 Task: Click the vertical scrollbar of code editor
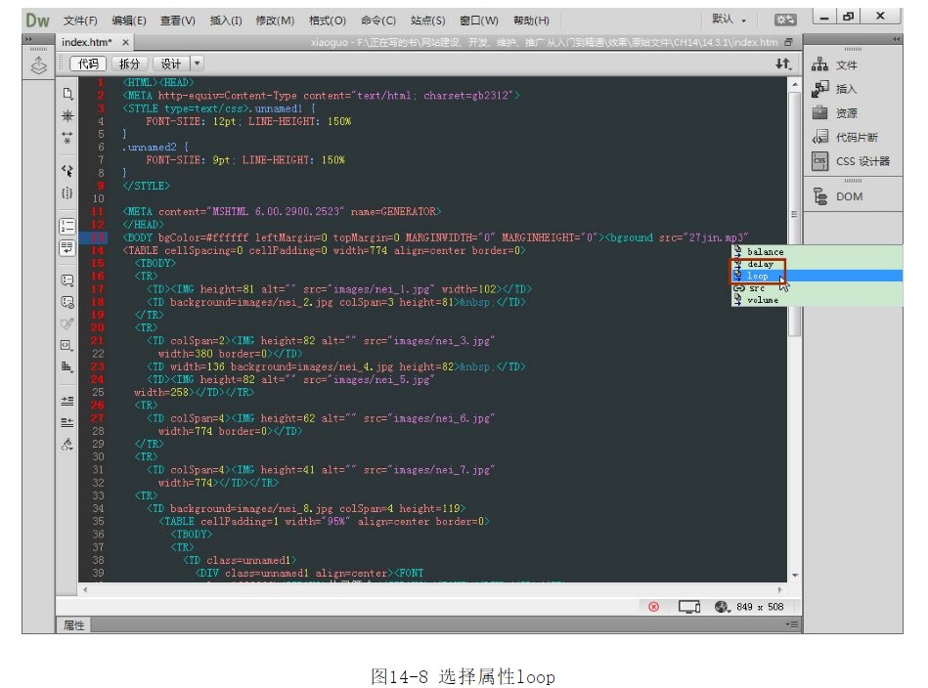point(794,293)
